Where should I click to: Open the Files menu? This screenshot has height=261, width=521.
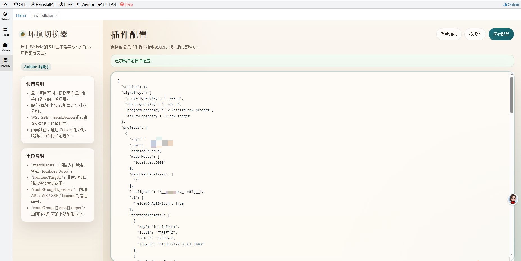[x=66, y=4]
